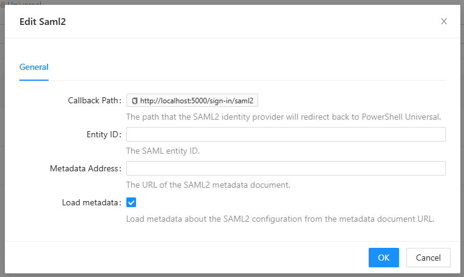Image resolution: width=464 pixels, height=277 pixels.
Task: Close the Edit Saml2 dialog with X
Action: [x=444, y=21]
